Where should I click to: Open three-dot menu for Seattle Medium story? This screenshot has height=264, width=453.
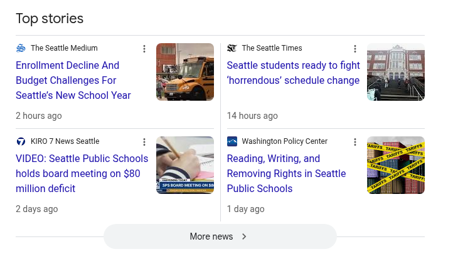(144, 49)
